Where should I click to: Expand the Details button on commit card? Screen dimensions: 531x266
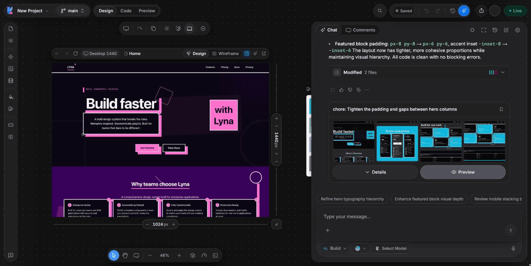coord(375,172)
